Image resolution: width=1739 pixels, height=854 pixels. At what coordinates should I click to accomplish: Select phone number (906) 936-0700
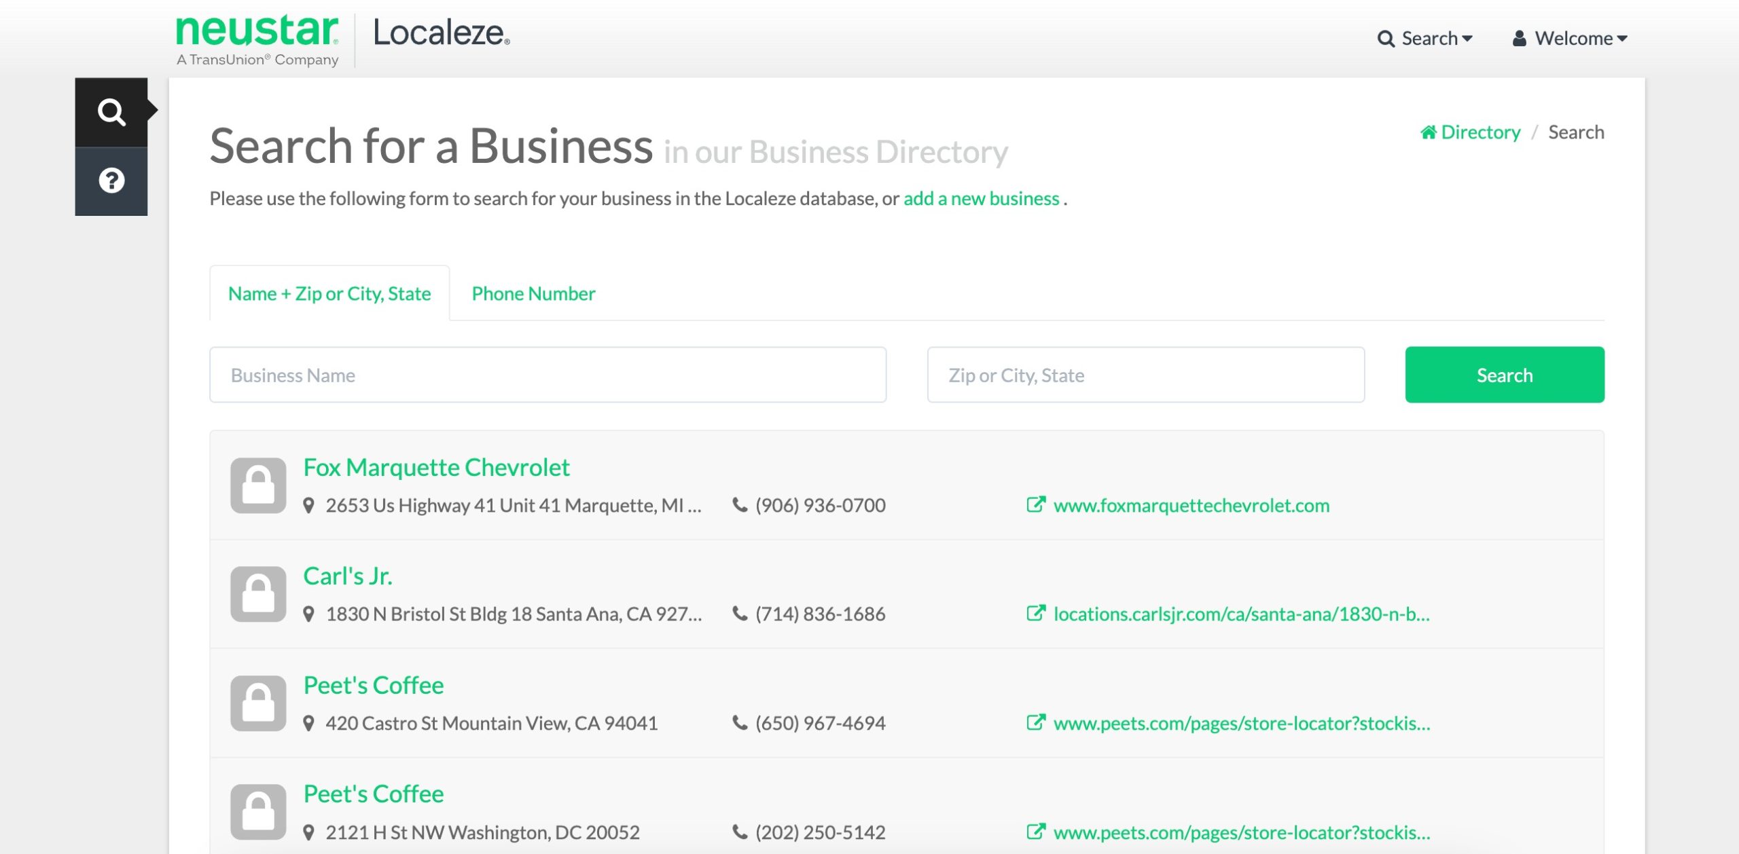[x=821, y=505]
